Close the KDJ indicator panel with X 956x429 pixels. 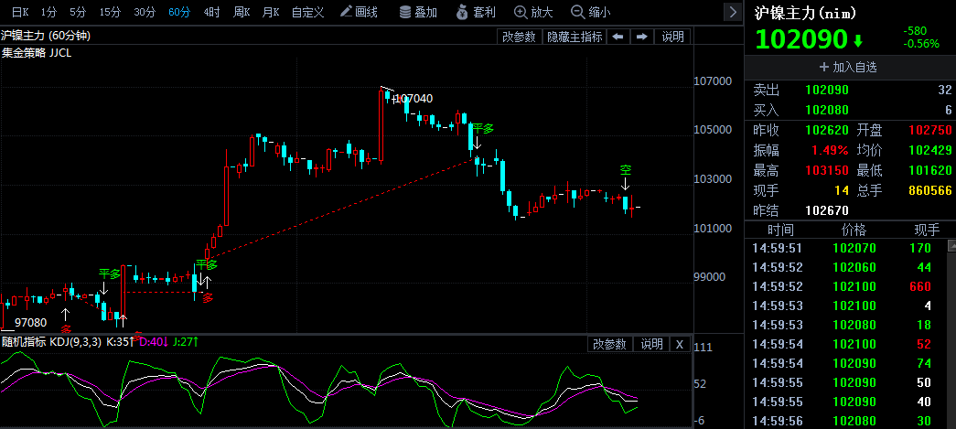point(680,344)
